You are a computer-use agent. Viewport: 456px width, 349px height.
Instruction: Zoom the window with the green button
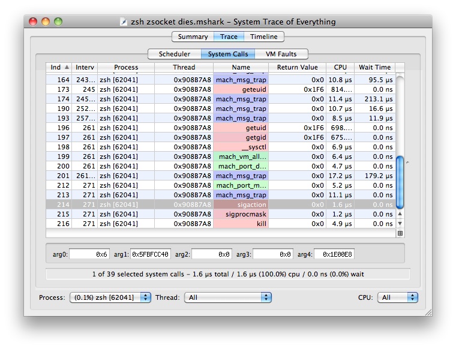click(58, 22)
